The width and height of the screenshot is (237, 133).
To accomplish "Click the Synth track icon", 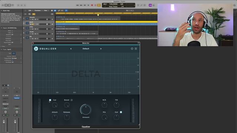I will pos(27,23).
